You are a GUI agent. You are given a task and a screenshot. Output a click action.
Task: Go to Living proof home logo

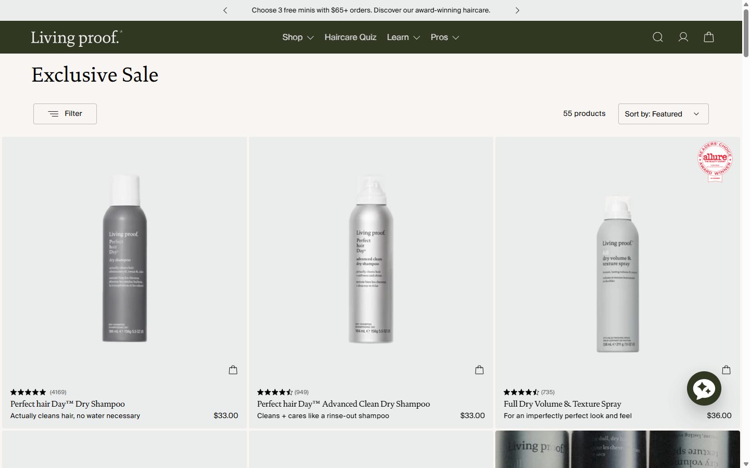pos(76,37)
